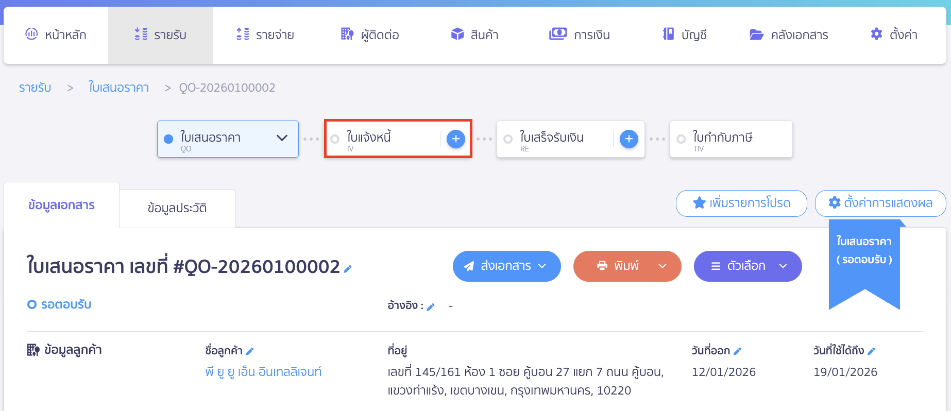Click the home icon on หน้าหลัก menu
Viewport: 951px width, 411px height.
pos(31,34)
